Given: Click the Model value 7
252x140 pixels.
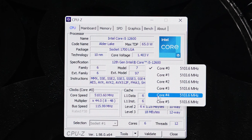Looking at the screenshot, I should tap(137, 68).
